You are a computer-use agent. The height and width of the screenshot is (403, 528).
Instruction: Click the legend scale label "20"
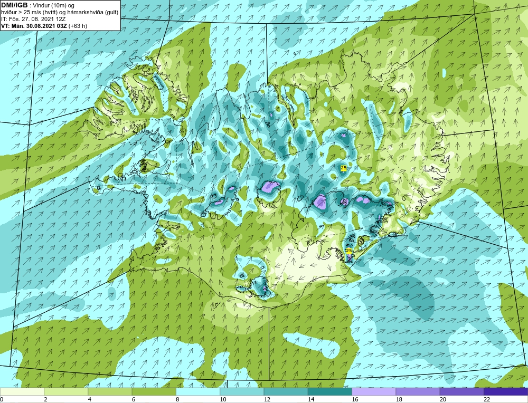pos(443,399)
